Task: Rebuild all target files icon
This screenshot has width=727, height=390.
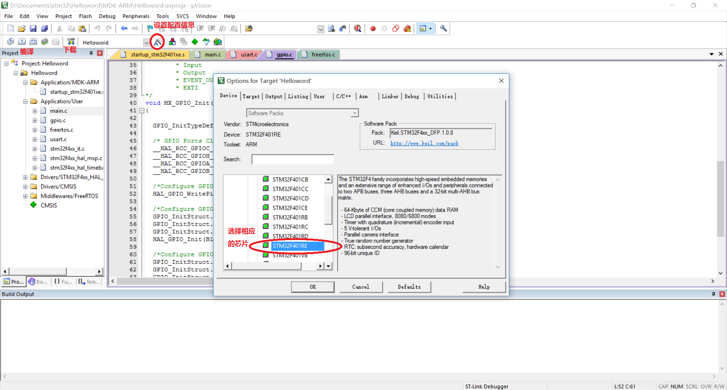Action: [33, 42]
